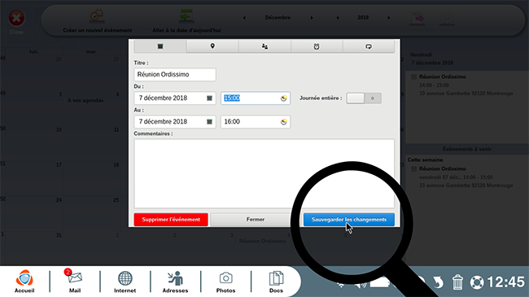
Task: Open the Mail app icon
Action: point(75,282)
